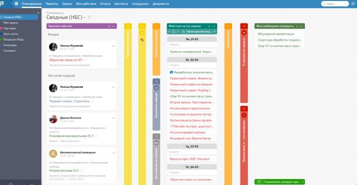This screenshot has height=185, width=357.
Task: Collapse the Хроника событий column
Action: (x=109, y=26)
